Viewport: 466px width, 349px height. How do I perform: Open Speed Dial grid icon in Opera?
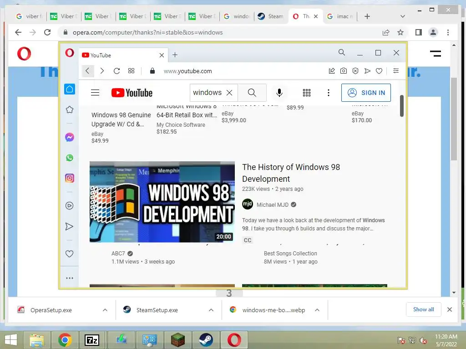pyautogui.click(x=132, y=71)
